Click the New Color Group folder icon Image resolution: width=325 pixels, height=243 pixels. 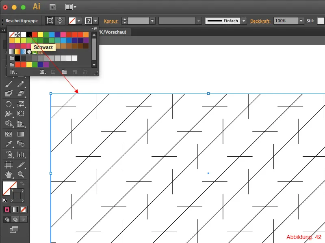(x=64, y=72)
